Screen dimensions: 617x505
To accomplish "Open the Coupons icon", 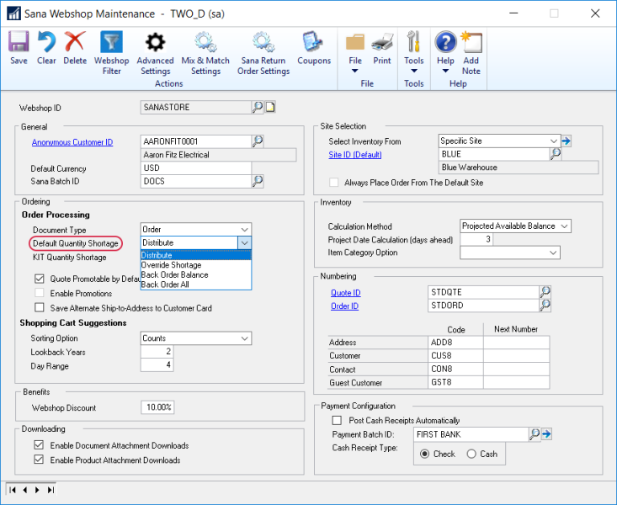I will (313, 42).
